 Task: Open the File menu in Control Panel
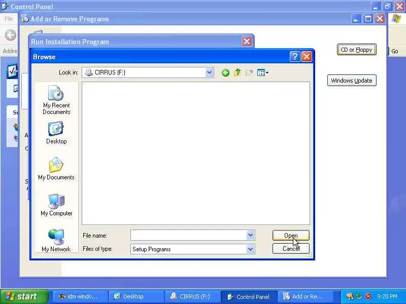coord(9,19)
